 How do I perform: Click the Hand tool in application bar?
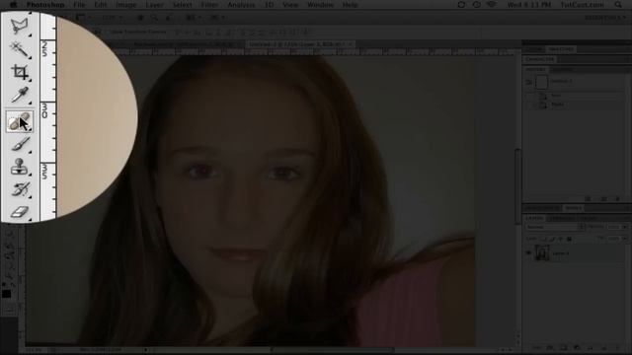pyautogui.click(x=140, y=18)
